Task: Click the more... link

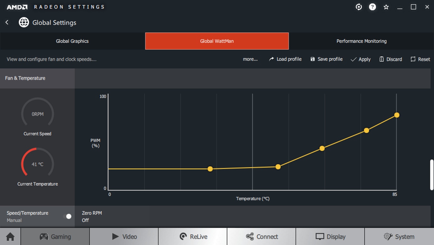Action: [250, 59]
